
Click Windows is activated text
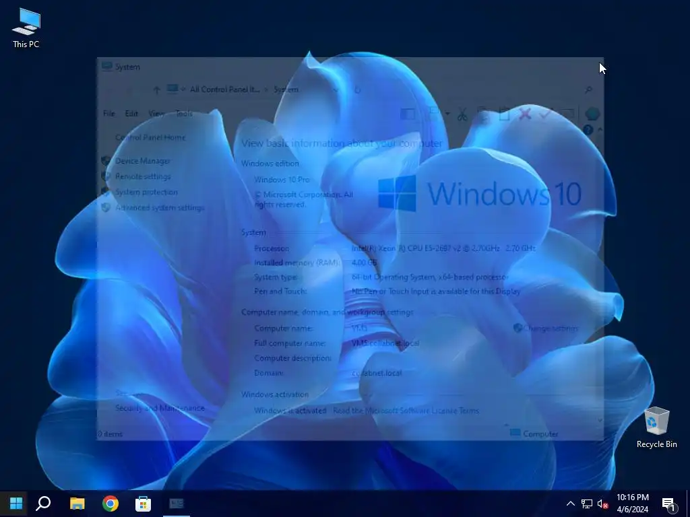[x=290, y=411]
